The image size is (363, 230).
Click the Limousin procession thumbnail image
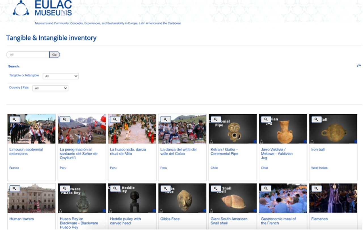(x=31, y=129)
